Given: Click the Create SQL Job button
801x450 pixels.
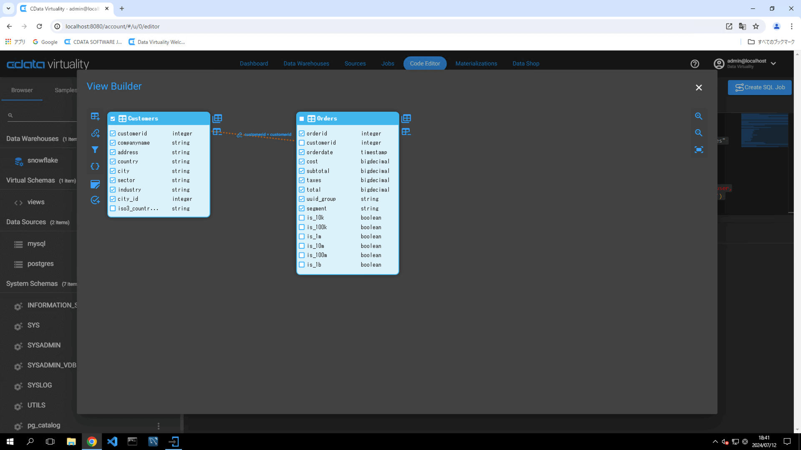Looking at the screenshot, I should click(x=760, y=87).
